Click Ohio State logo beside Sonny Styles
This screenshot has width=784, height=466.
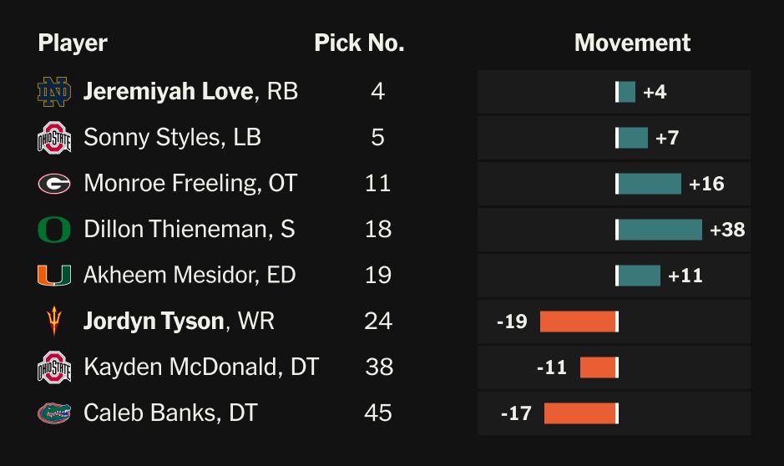pos(54,138)
